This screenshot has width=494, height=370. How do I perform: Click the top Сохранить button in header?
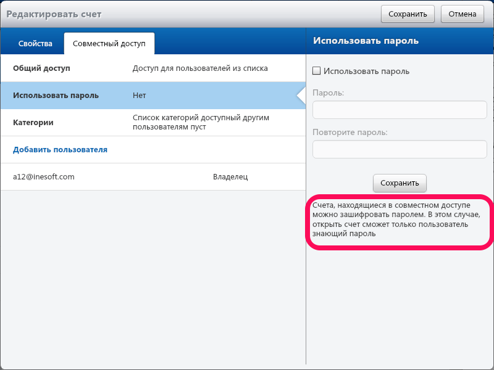point(408,14)
